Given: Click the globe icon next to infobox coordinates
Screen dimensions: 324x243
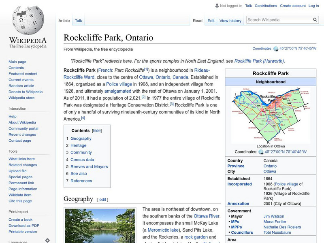Looking at the screenshot, I should pos(261,152).
